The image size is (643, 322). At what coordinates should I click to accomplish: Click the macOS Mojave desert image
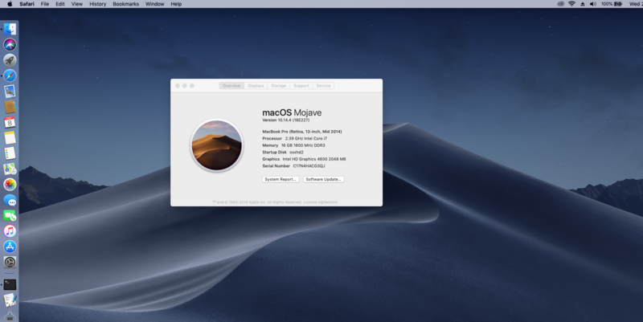[x=217, y=145]
